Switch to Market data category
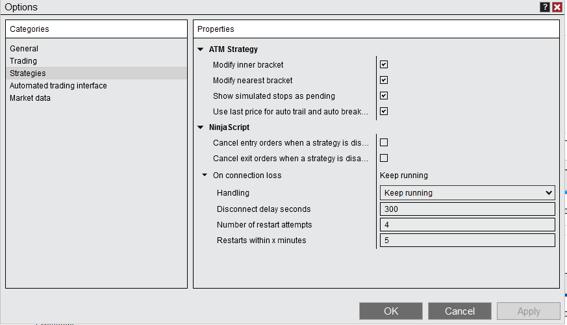The image size is (567, 325). [30, 98]
